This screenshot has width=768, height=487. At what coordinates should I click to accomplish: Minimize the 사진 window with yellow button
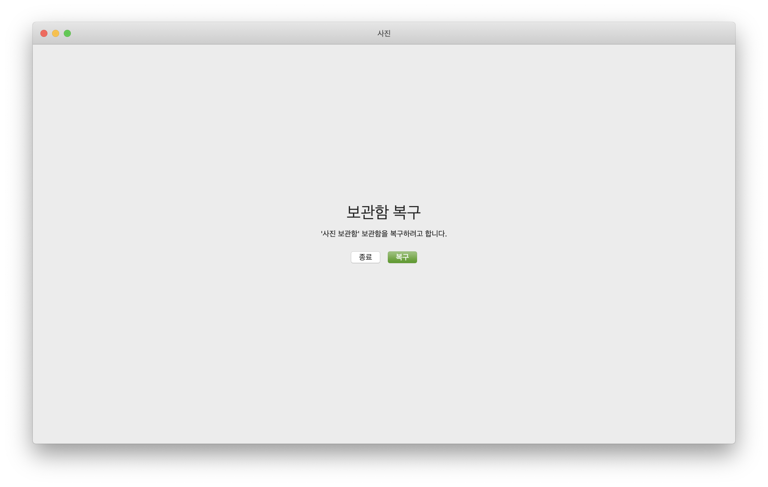click(x=56, y=33)
